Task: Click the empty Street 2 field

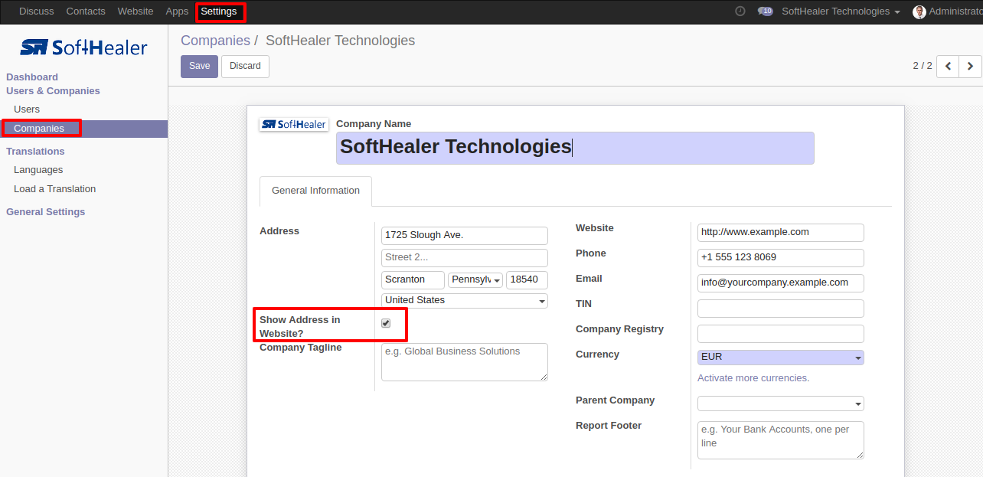Action: pos(465,258)
